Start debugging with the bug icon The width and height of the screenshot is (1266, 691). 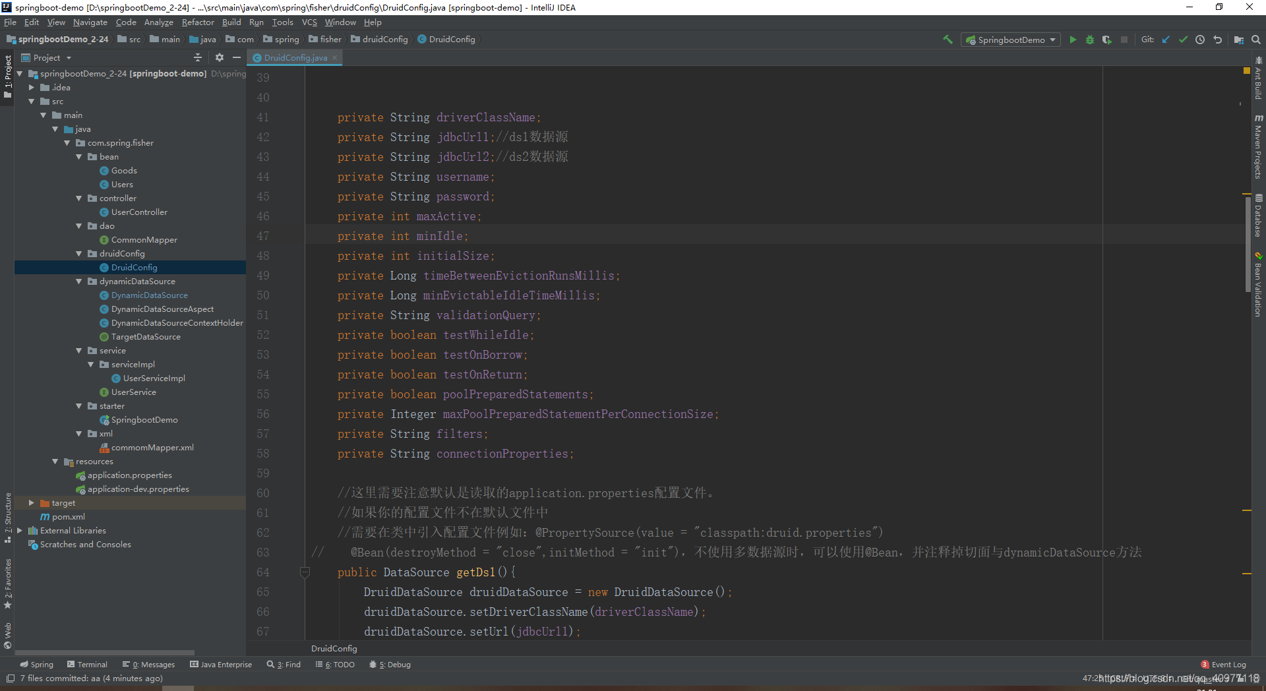point(1090,40)
